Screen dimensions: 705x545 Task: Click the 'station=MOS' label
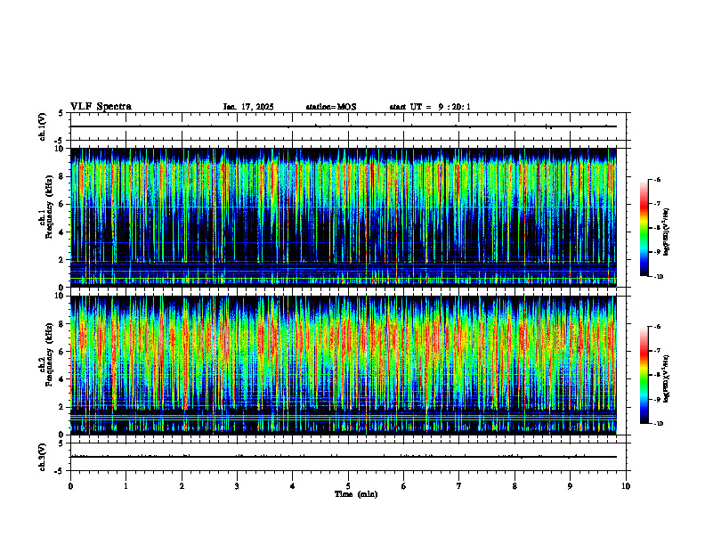[x=331, y=107]
